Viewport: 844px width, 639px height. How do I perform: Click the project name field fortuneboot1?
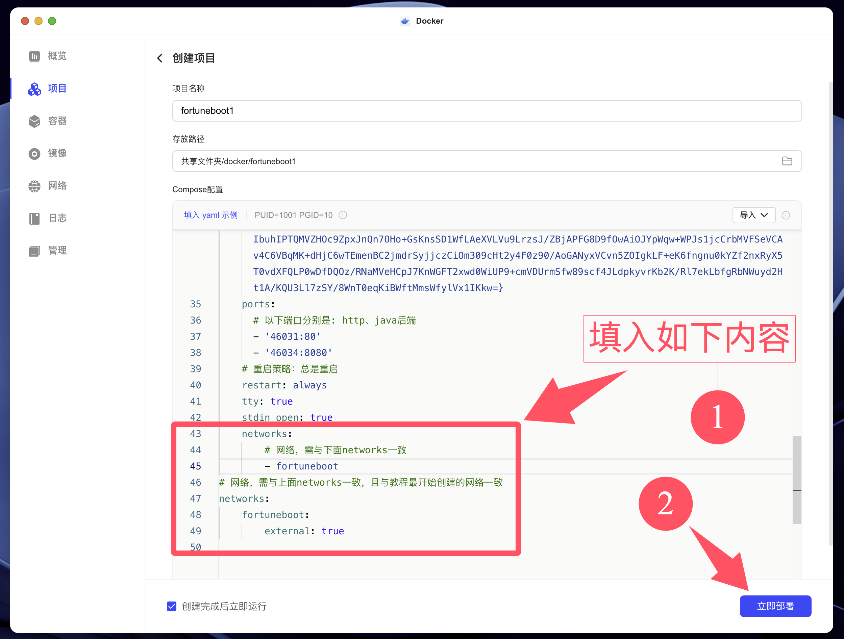487,111
